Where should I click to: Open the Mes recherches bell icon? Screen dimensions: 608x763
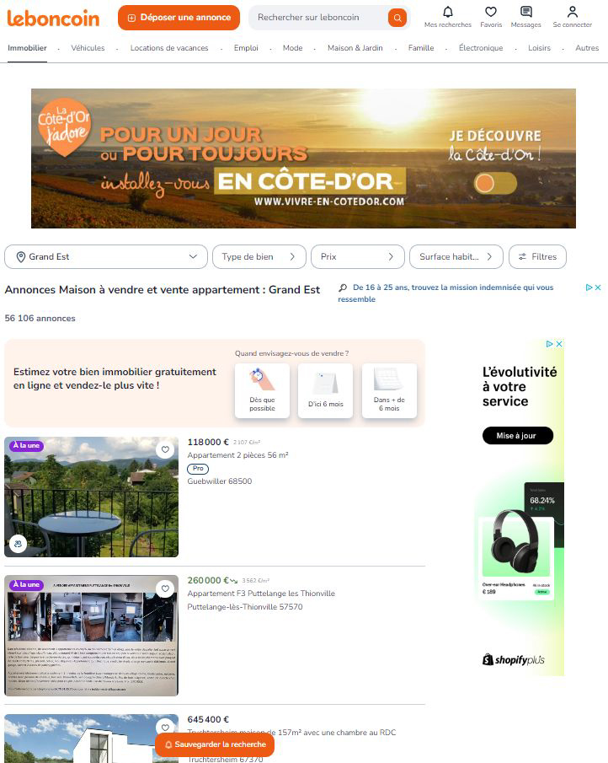point(448,12)
